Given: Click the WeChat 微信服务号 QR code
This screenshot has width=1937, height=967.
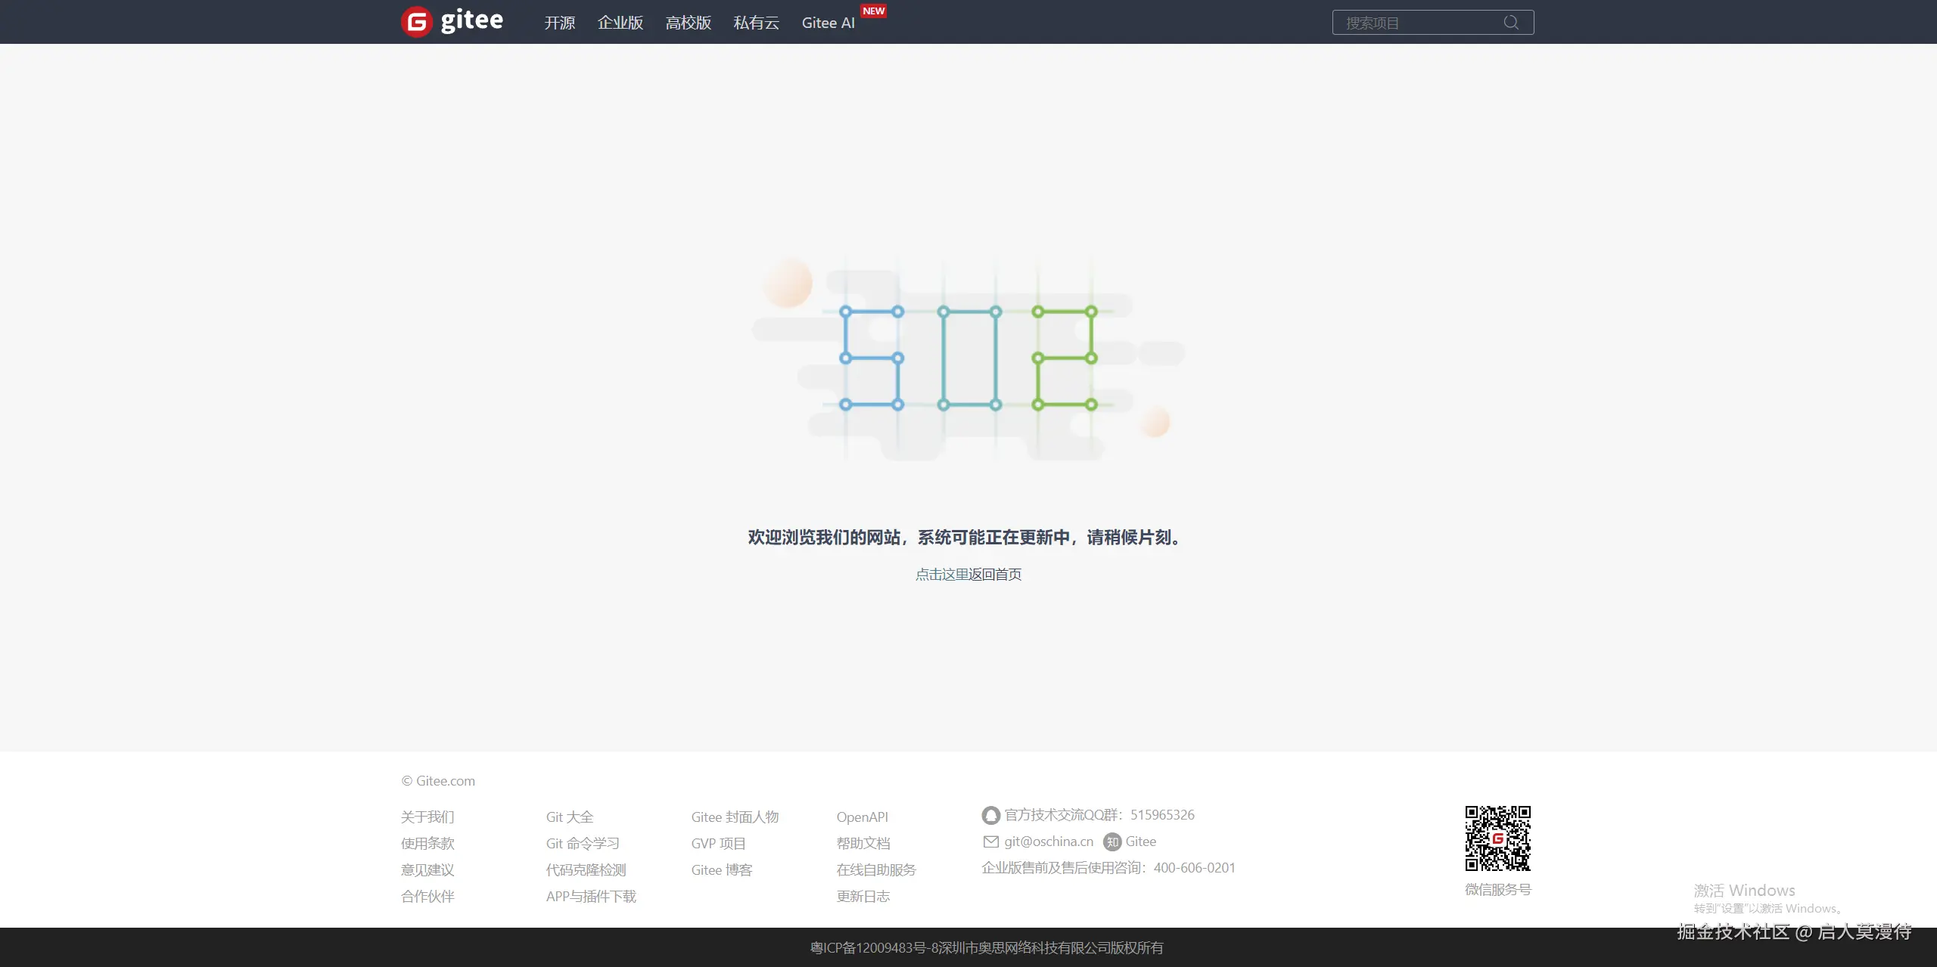Looking at the screenshot, I should tap(1497, 839).
